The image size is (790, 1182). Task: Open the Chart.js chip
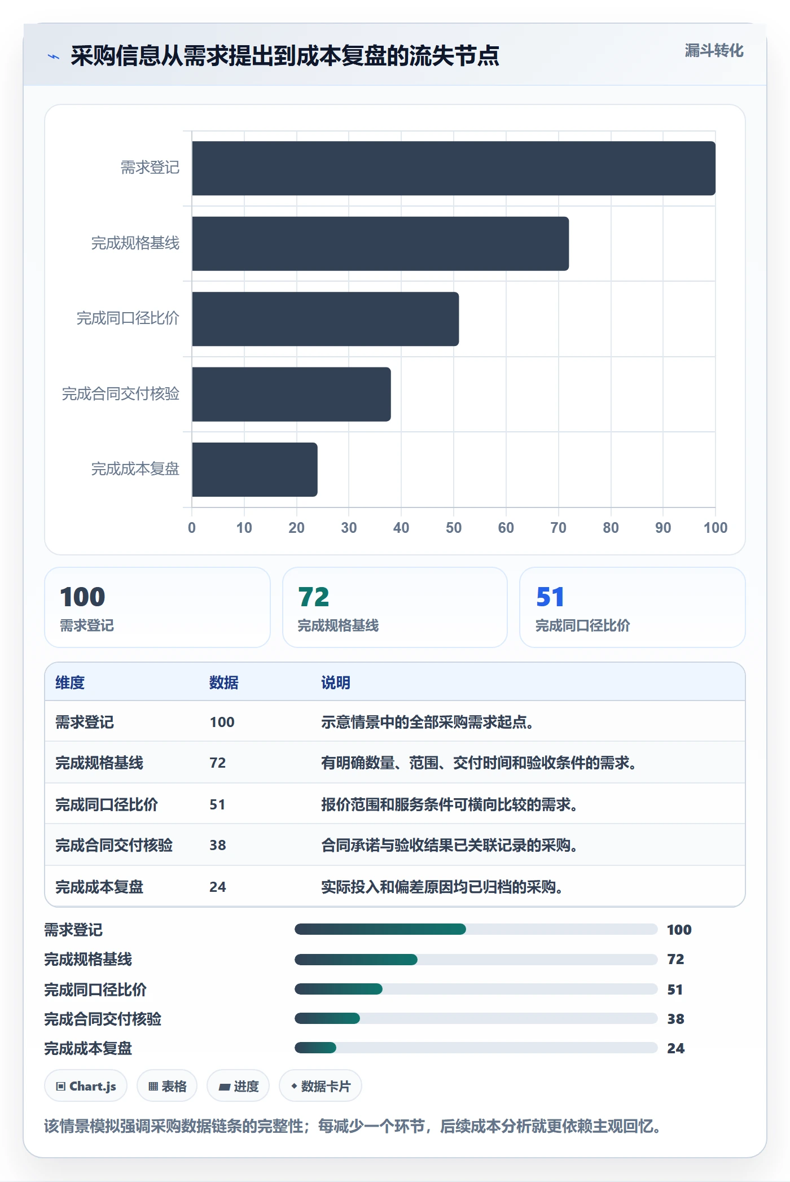pyautogui.click(x=86, y=1086)
